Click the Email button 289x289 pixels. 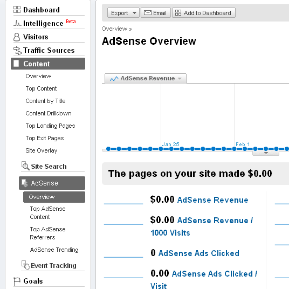[x=156, y=13]
